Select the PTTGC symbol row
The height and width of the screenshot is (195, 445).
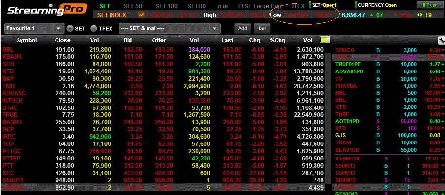pos(163,151)
